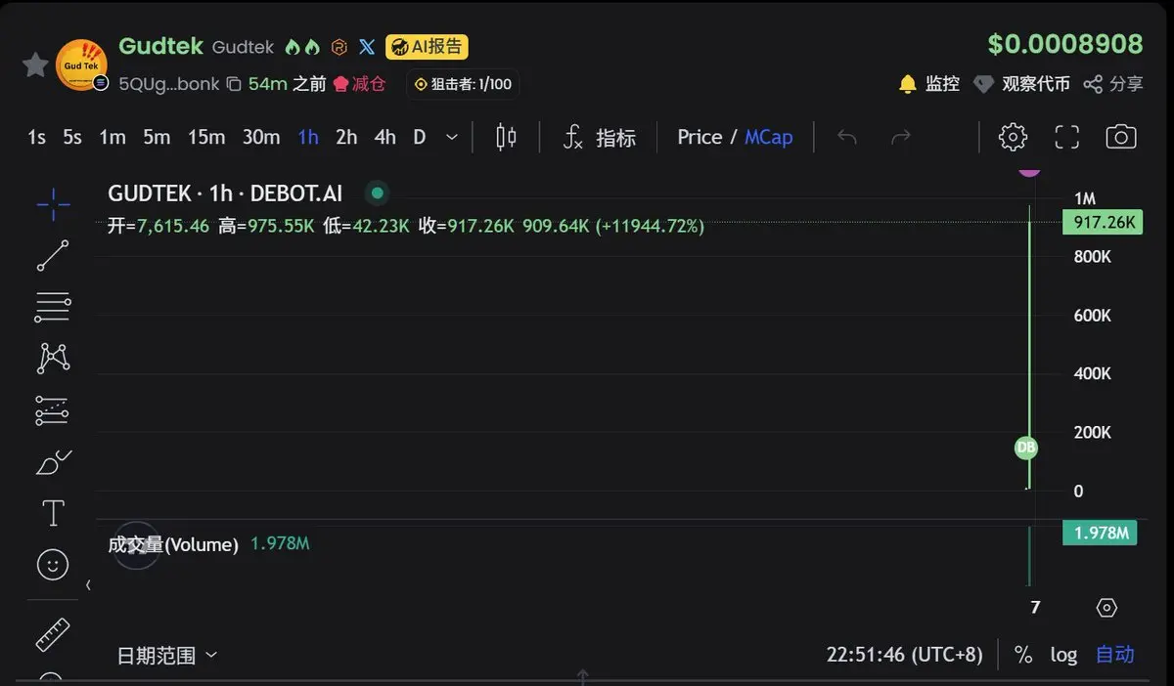Screen dimensions: 1174x686
Task: Click the undo arrow
Action: click(847, 138)
